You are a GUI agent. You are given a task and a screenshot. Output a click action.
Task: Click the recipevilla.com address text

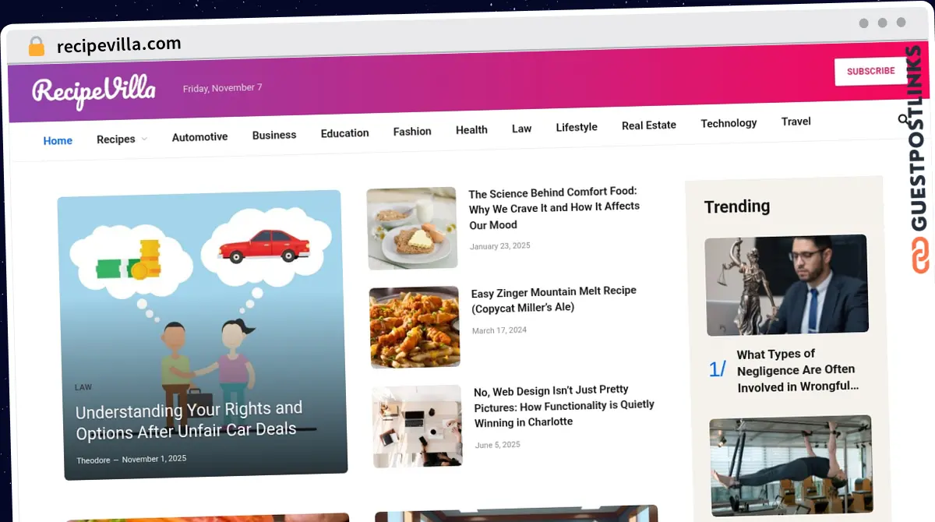click(118, 45)
